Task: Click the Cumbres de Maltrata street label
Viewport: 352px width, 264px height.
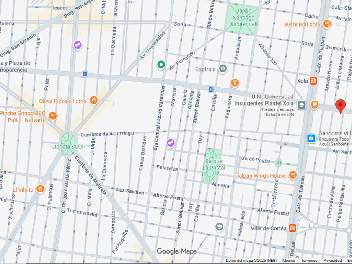Action: pos(91,175)
